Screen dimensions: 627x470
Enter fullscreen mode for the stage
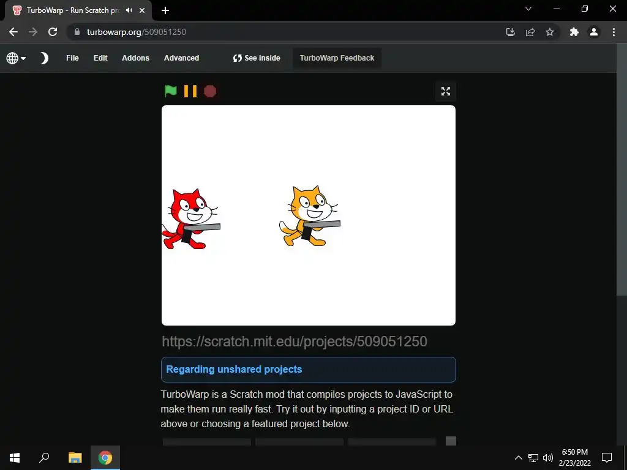pyautogui.click(x=446, y=91)
